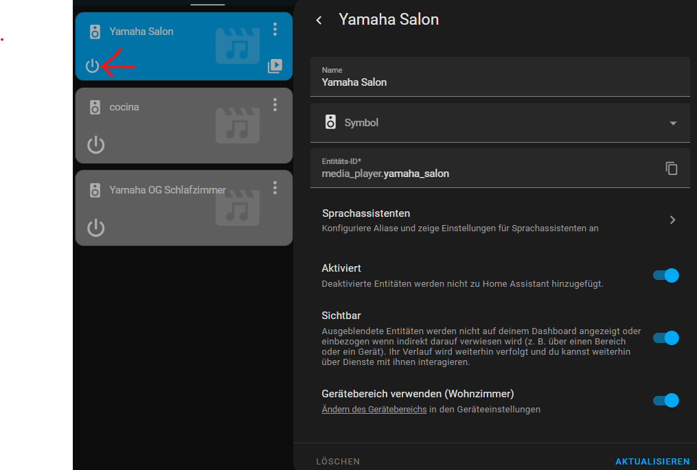The height and width of the screenshot is (470, 697).
Task: Click the speaker icon next to Symbol
Action: [x=332, y=121]
